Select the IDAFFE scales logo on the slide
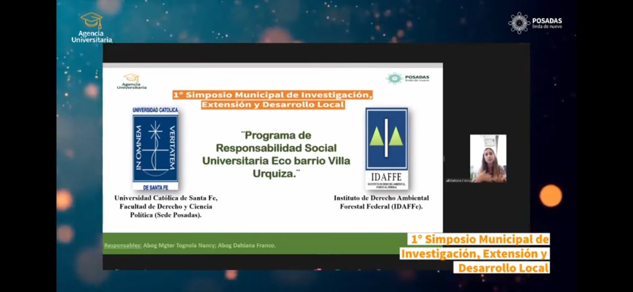This screenshot has width=633, height=292. pos(386,148)
